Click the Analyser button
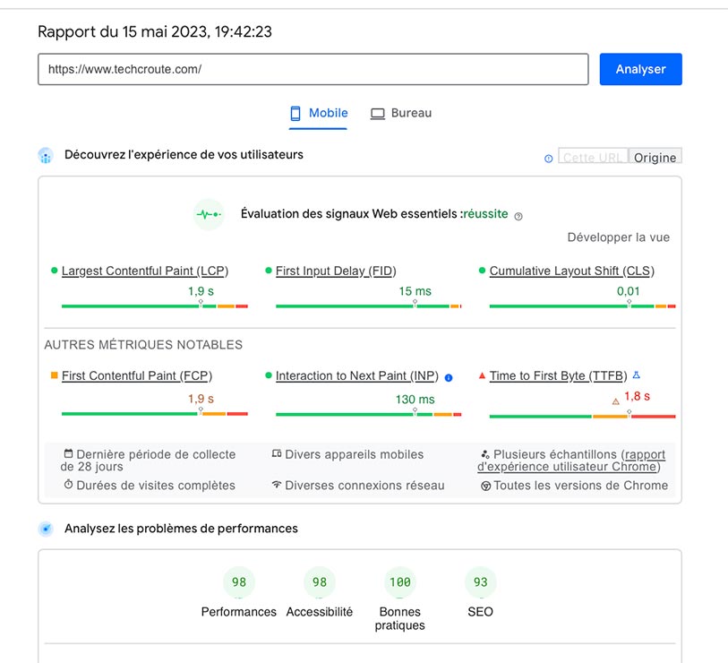Image resolution: width=728 pixels, height=663 pixels. point(640,69)
